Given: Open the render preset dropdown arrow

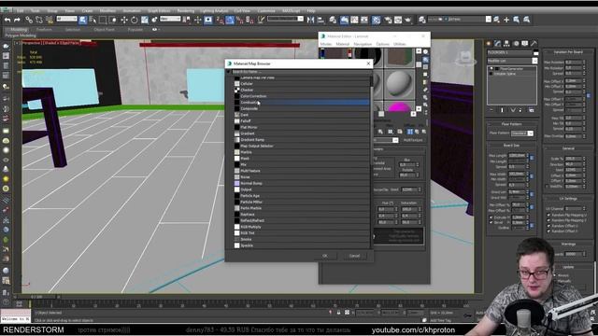Looking at the screenshot, I should click(489, 19).
